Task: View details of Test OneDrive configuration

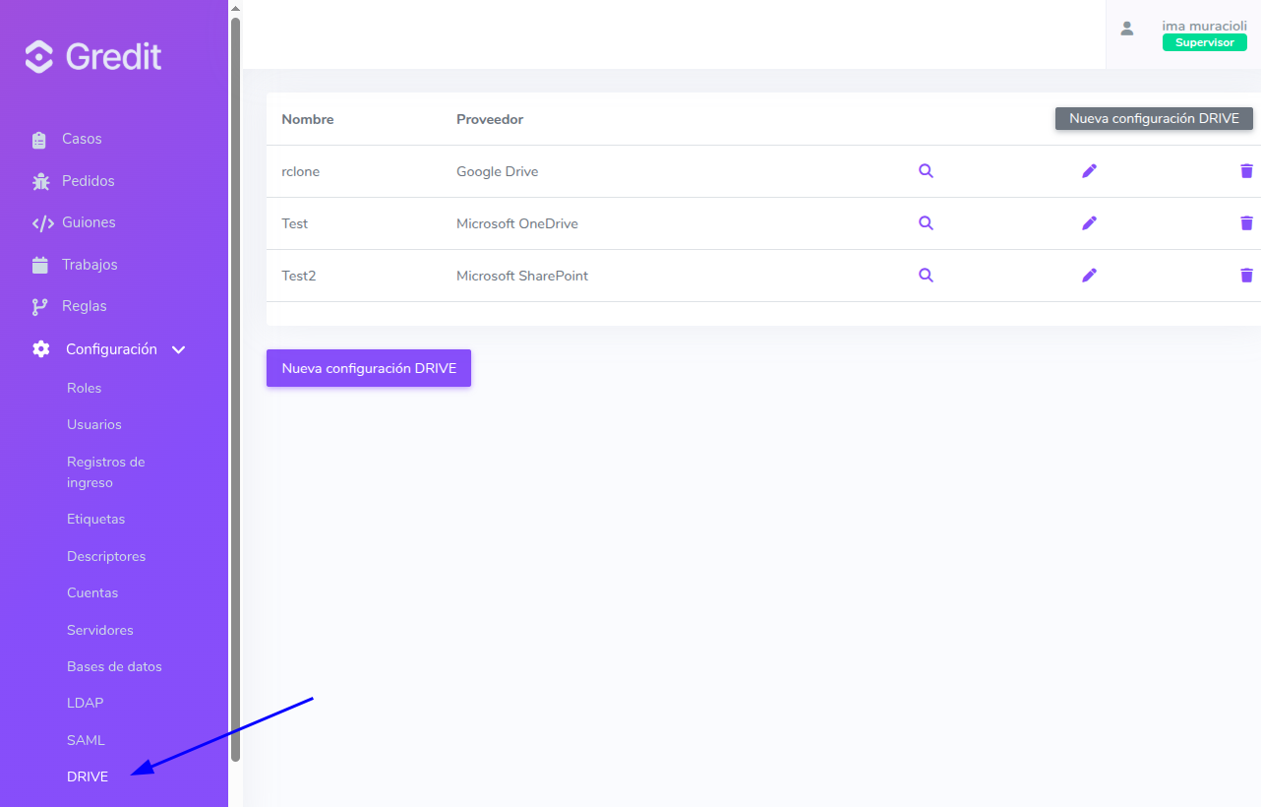Action: pos(926,222)
